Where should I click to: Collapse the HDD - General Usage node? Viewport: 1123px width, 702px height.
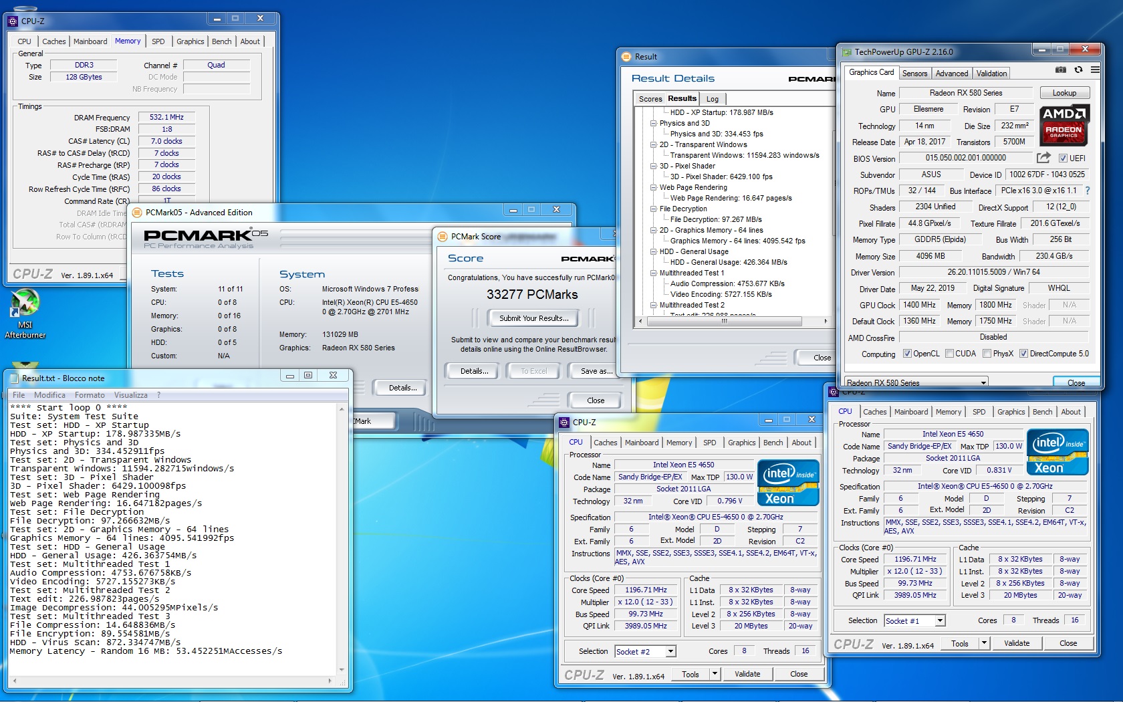click(x=654, y=251)
